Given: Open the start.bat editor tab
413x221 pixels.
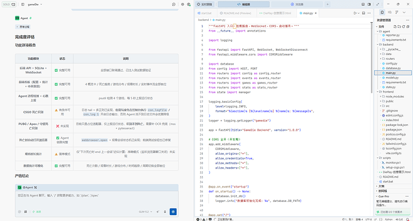Looking at the screenshot, I should click(x=204, y=13).
